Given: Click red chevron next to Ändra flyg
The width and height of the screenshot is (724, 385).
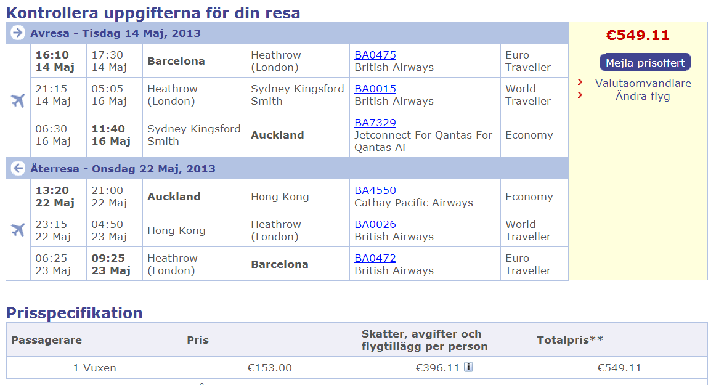Looking at the screenshot, I should coord(580,95).
